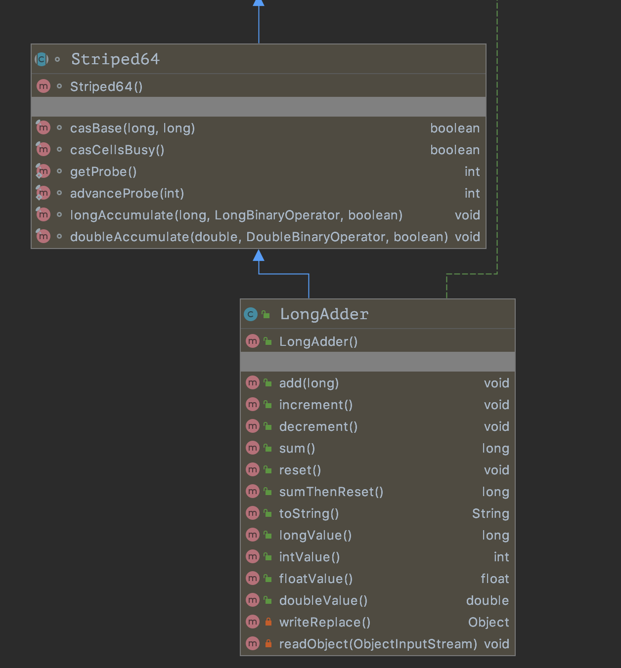Select the longAccumulate method row
621x668 pixels.
[x=236, y=215]
